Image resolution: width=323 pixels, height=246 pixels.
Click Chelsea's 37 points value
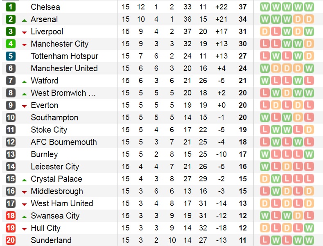(243, 7)
